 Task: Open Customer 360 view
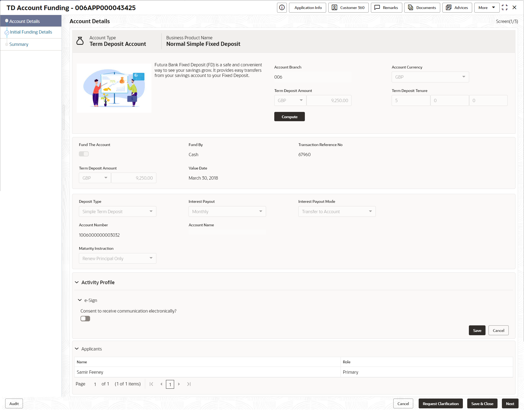coord(348,8)
